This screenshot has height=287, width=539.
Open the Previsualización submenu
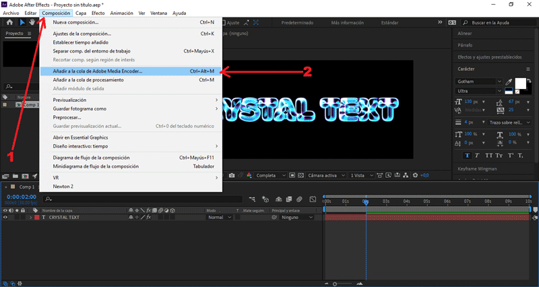131,100
